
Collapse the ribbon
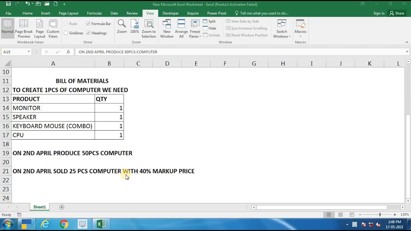407,42
